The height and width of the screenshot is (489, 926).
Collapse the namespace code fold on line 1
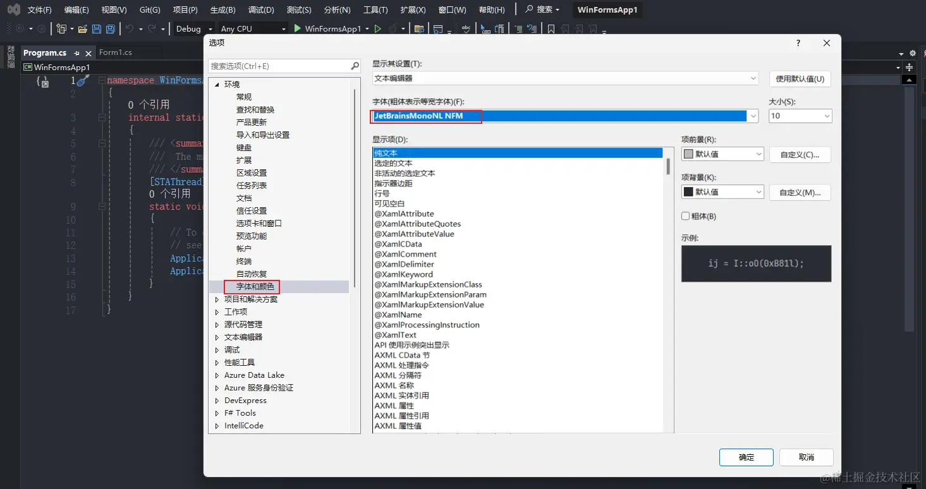(102, 80)
